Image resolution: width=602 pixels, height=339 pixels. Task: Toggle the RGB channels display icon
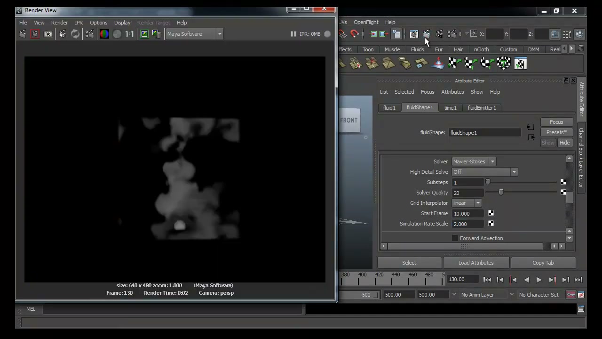tap(104, 34)
